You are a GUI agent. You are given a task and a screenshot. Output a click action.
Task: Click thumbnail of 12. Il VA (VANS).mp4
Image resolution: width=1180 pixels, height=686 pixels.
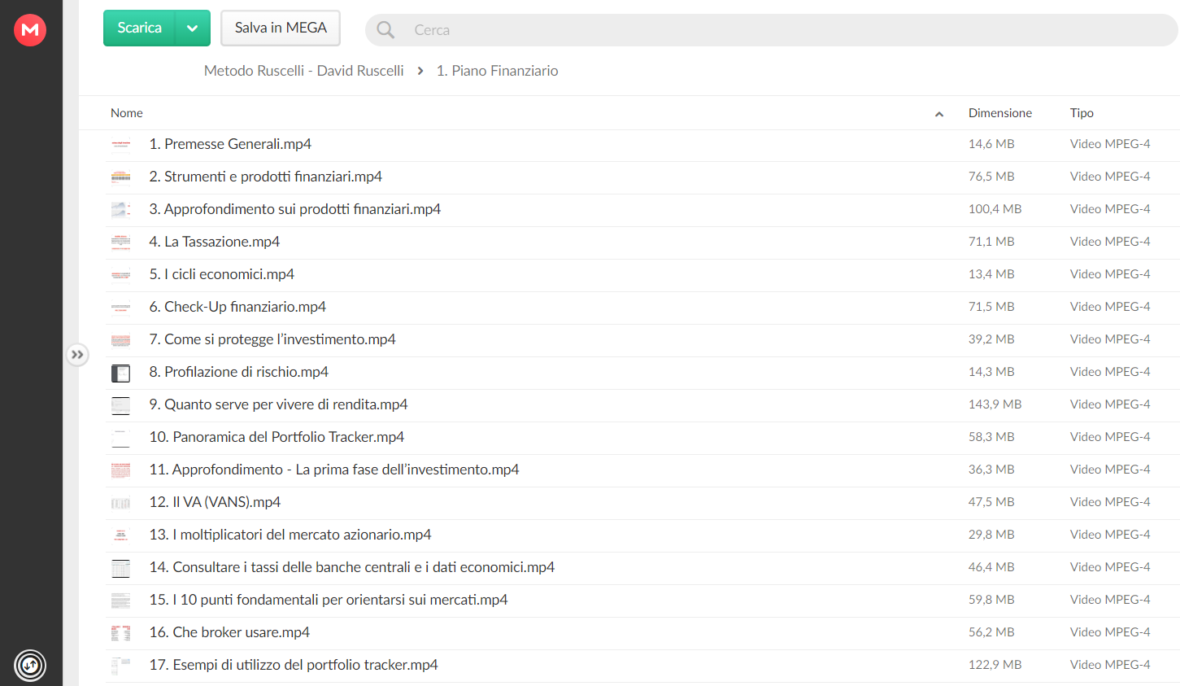coord(120,503)
